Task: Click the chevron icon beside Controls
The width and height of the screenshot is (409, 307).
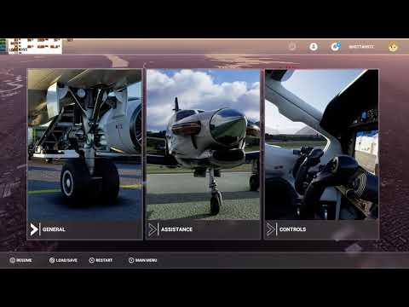Action: tap(271, 229)
